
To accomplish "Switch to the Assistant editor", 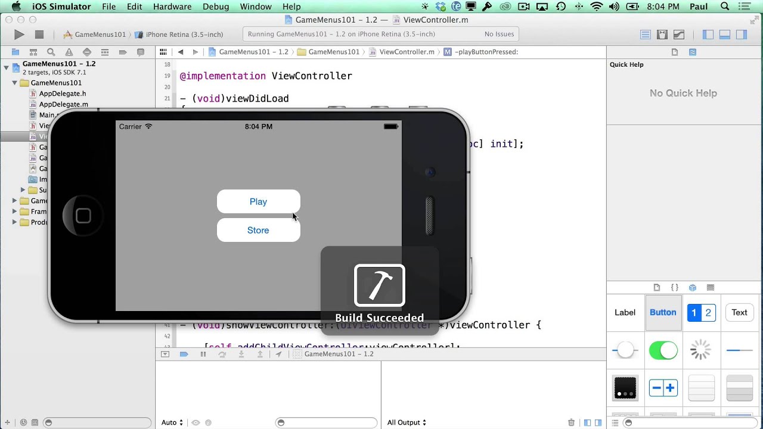I will click(x=662, y=35).
